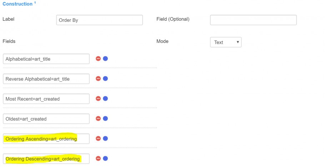Remove the Oldest=art_created field row
325x167 pixels.
coord(98,118)
